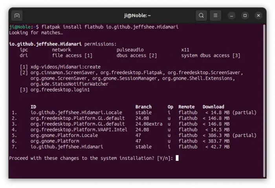Close the ji@Noble terminal window
Image resolution: width=275 pixels, height=188 pixels.
coord(258,16)
